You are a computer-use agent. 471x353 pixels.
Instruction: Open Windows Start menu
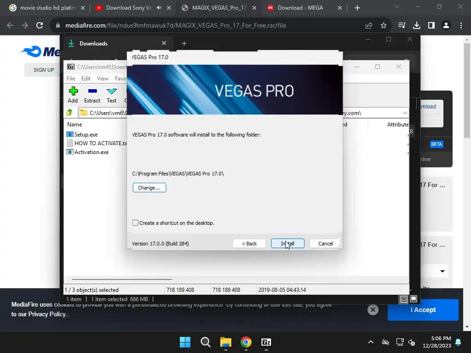pos(185,342)
